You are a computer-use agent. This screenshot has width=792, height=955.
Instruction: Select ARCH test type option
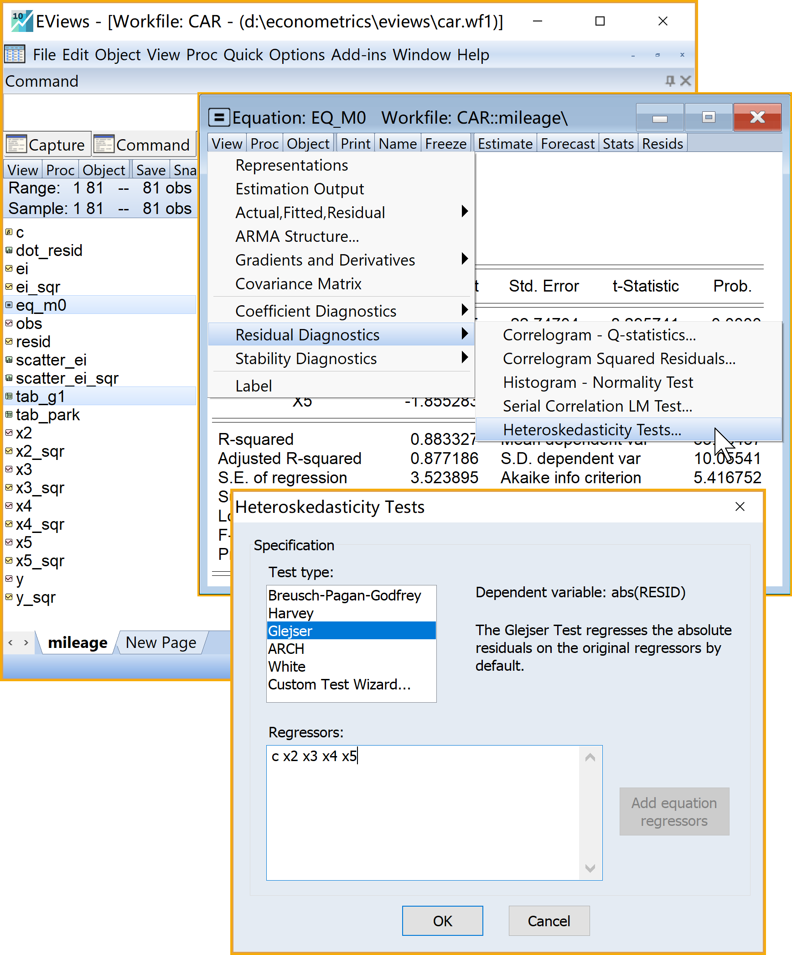(286, 648)
